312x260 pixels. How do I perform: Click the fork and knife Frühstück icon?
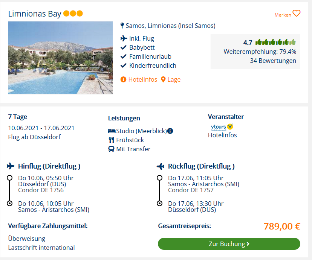pyautogui.click(x=111, y=140)
